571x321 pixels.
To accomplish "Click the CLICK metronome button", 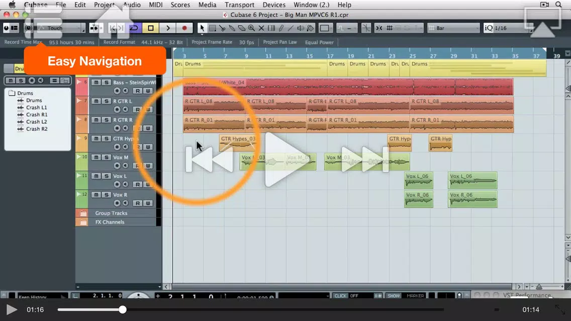I will (340, 296).
